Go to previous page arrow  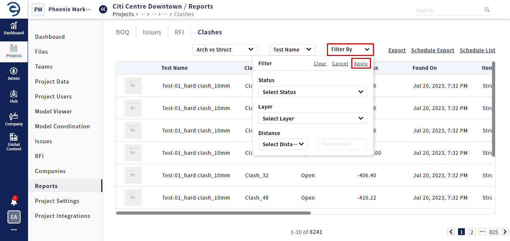tap(451, 232)
